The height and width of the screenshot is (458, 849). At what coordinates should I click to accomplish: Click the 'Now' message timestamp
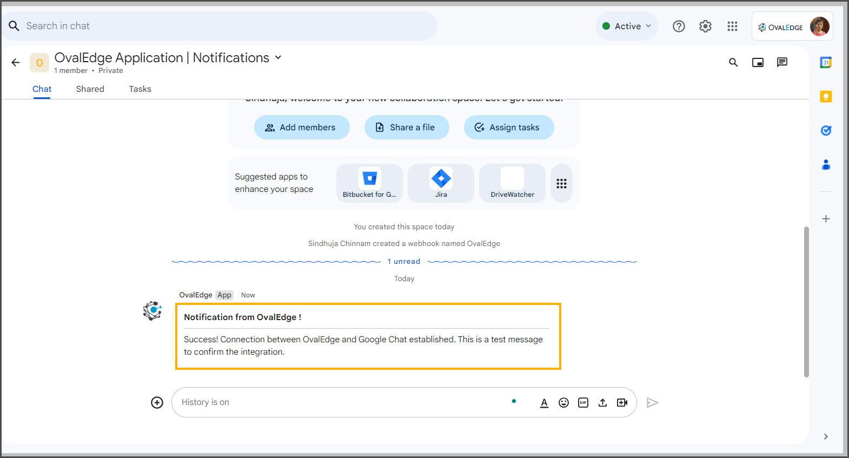[x=248, y=295]
